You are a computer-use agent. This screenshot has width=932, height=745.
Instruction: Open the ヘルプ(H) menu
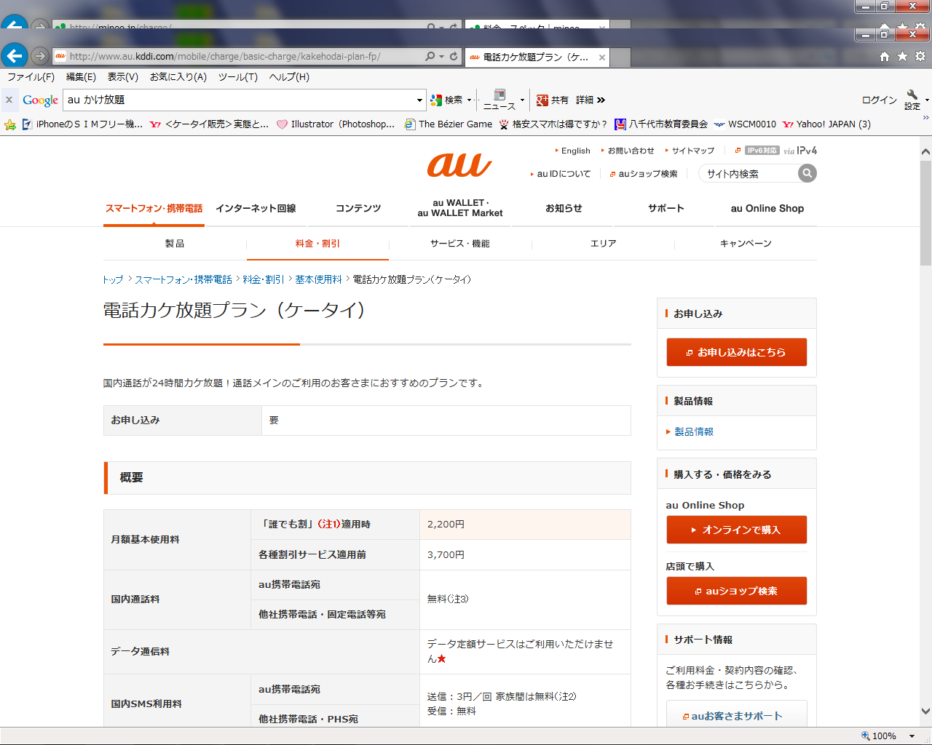(x=289, y=76)
